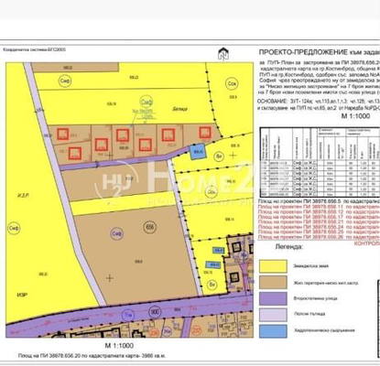Click the 'Полски пътища' legend label

pyautogui.click(x=309, y=314)
